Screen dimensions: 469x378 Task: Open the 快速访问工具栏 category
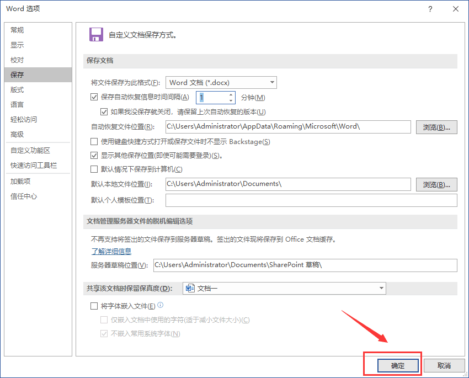click(x=38, y=166)
